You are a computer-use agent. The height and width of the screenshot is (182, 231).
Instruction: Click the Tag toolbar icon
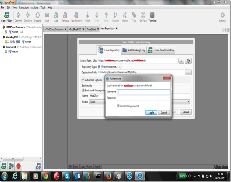coord(134,17)
